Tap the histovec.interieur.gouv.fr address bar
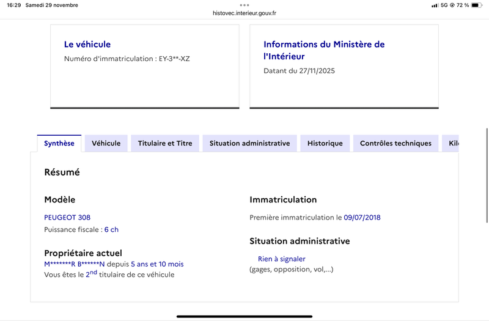 244,13
